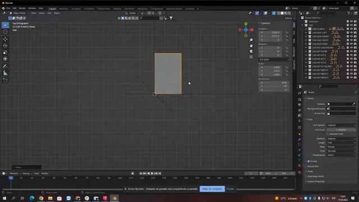359x202 pixels.
Task: Switch to the Sculpting workspace tab
Action: point(76,9)
